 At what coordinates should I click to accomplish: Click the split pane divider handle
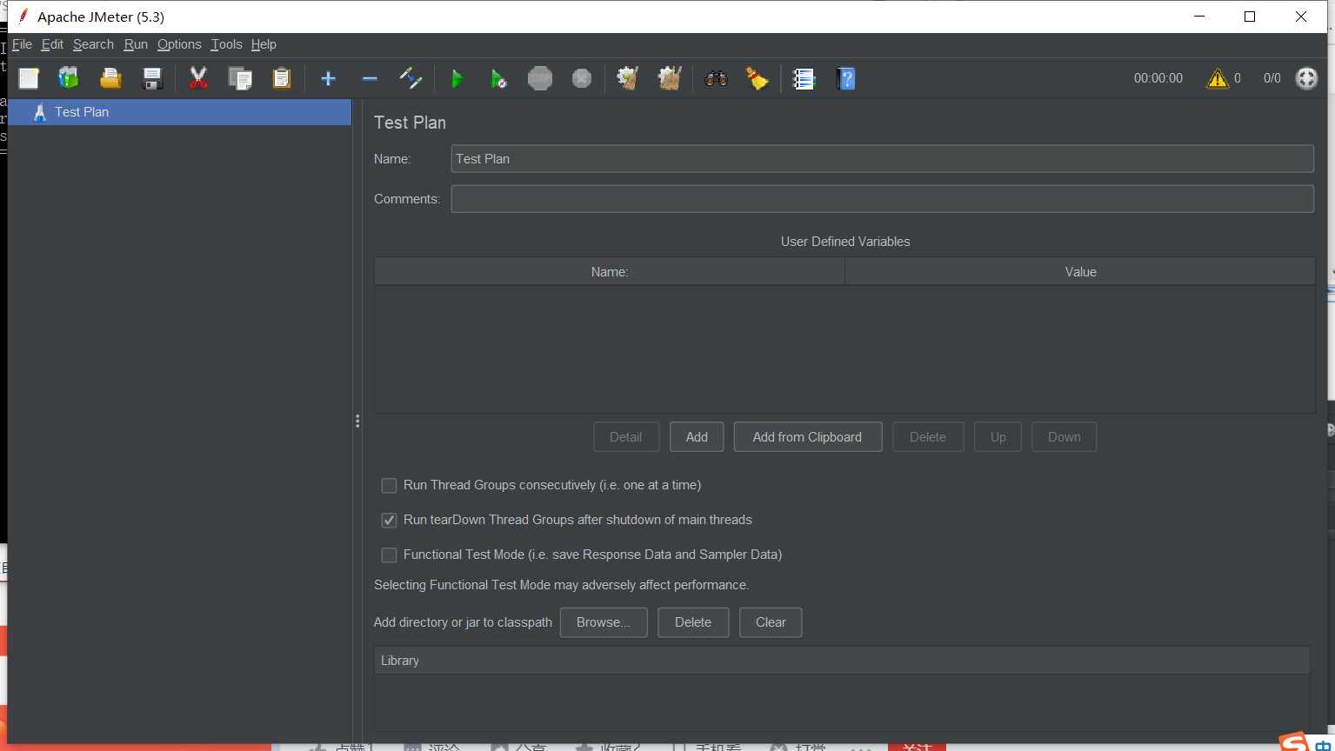click(x=357, y=422)
